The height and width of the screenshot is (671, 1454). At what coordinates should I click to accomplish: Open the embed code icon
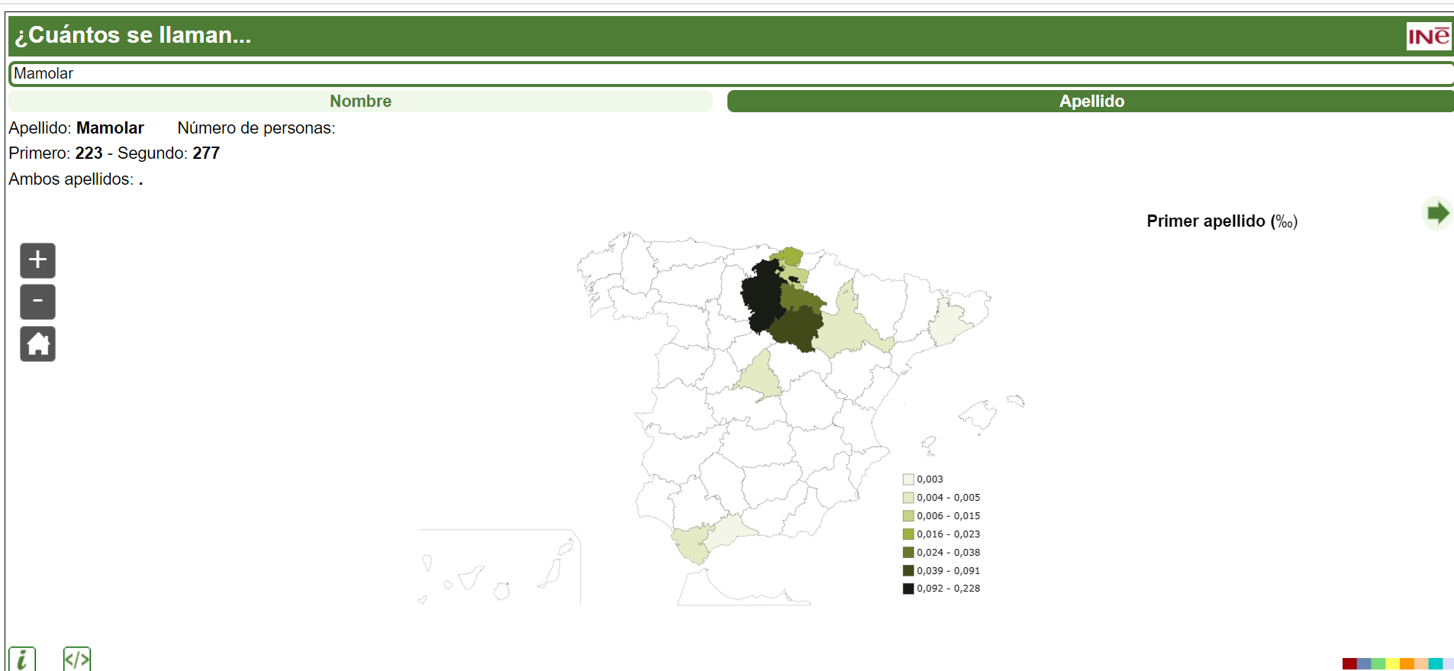77,659
